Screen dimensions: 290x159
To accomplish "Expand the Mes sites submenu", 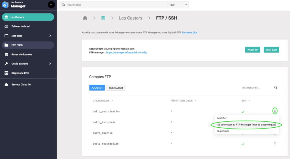I will 50,36.
